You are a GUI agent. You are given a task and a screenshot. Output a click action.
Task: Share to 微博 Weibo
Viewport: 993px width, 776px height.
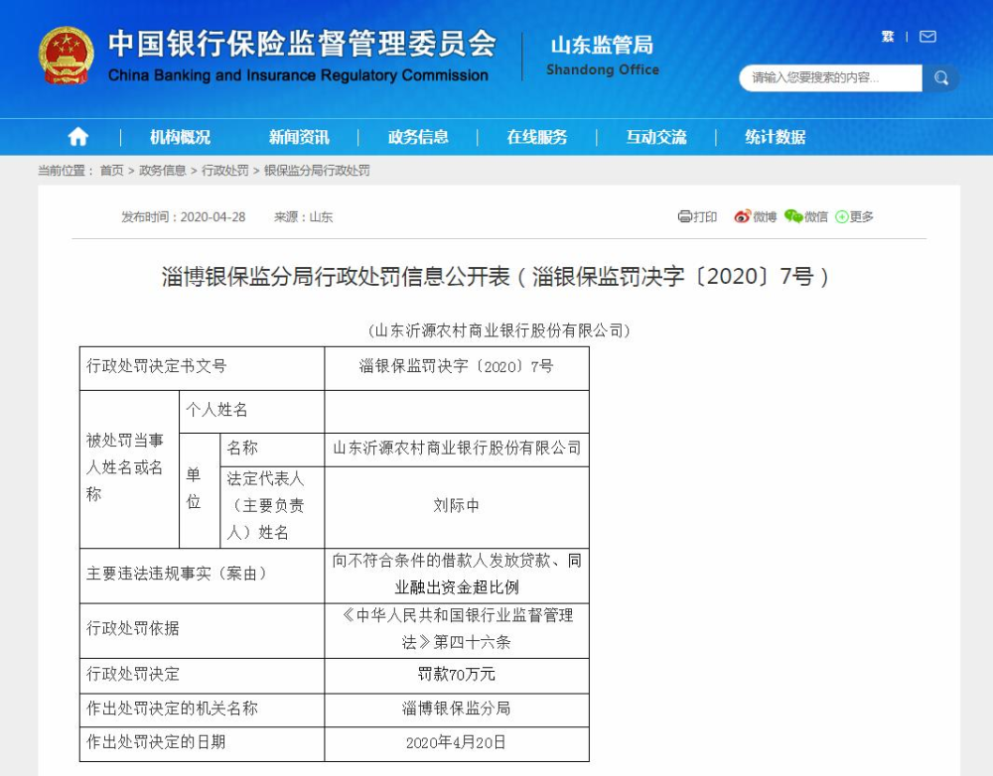tap(755, 217)
